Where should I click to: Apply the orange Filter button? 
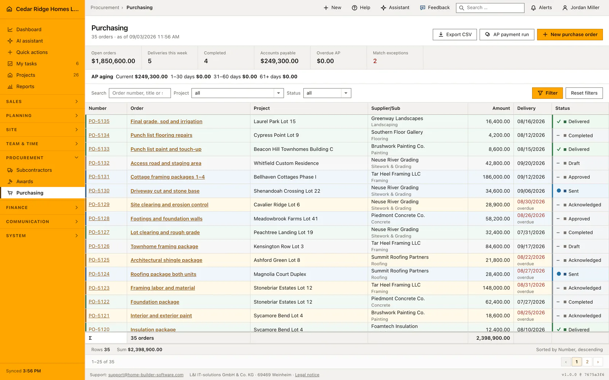547,93
